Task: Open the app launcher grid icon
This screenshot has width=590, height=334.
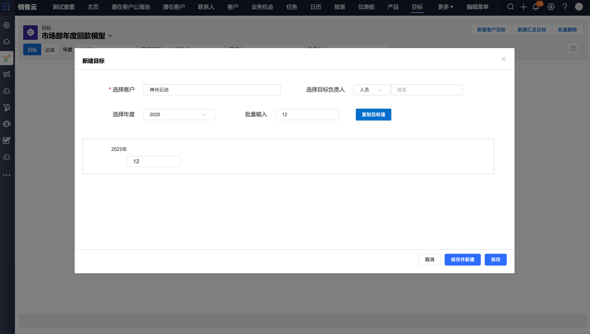Action: 6,7
